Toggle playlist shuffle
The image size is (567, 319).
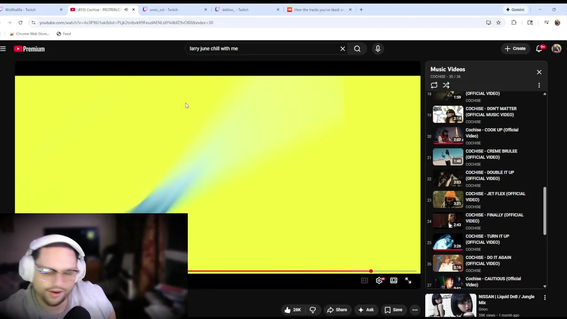tap(446, 85)
